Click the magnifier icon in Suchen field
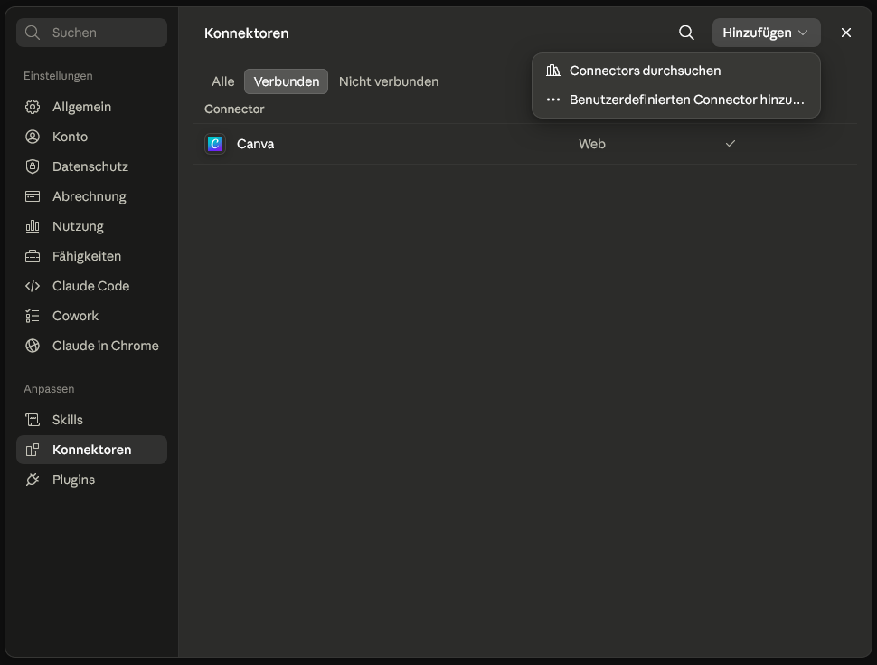Viewport: 877px width, 665px height. click(33, 33)
